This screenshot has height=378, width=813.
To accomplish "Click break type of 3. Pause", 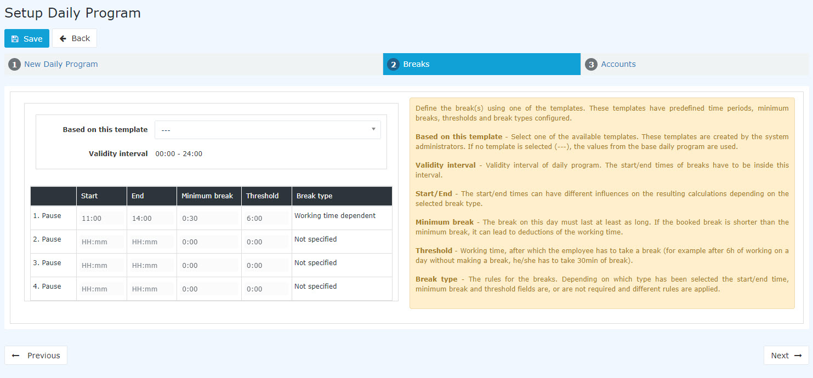I will (315, 263).
